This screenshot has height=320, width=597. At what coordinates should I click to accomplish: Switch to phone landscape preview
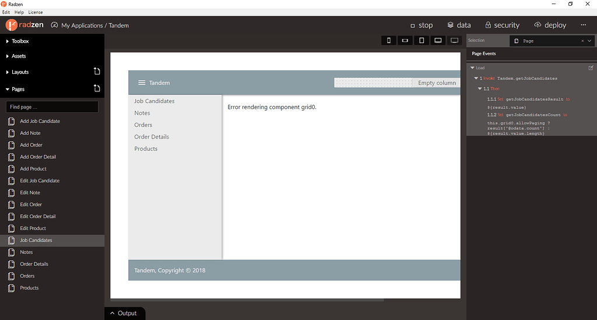coord(405,40)
